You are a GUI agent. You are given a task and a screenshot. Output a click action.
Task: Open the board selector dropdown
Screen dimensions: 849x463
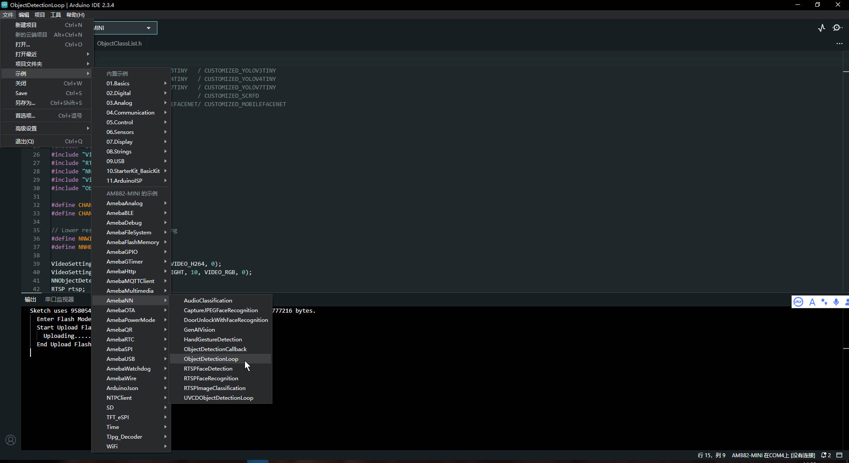click(125, 28)
